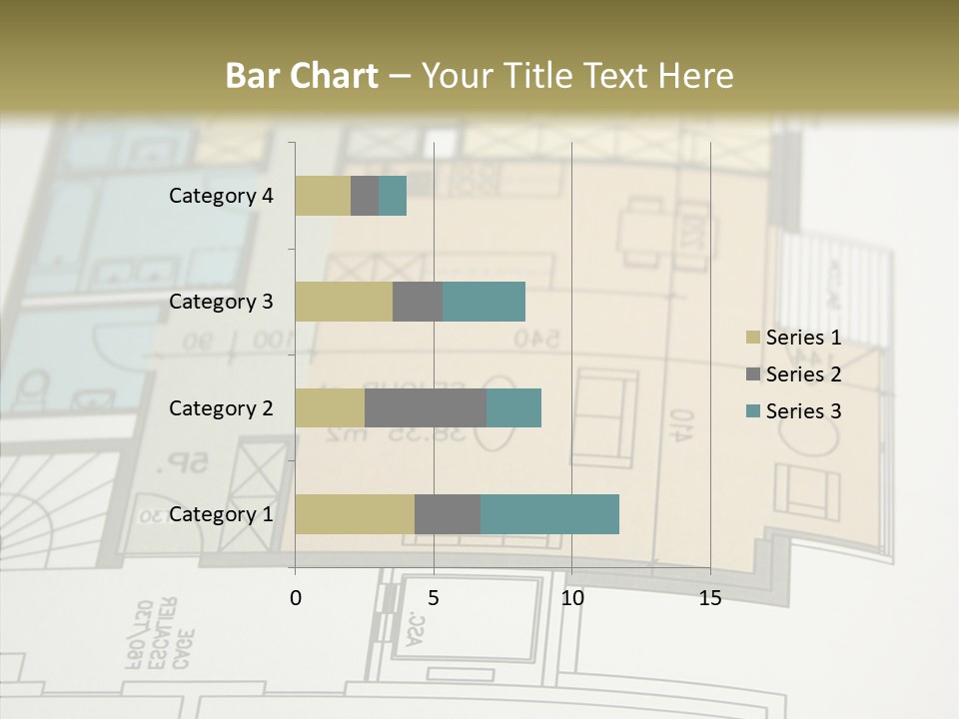Click Category 1's gray Series 2 bar segment

coord(448,514)
